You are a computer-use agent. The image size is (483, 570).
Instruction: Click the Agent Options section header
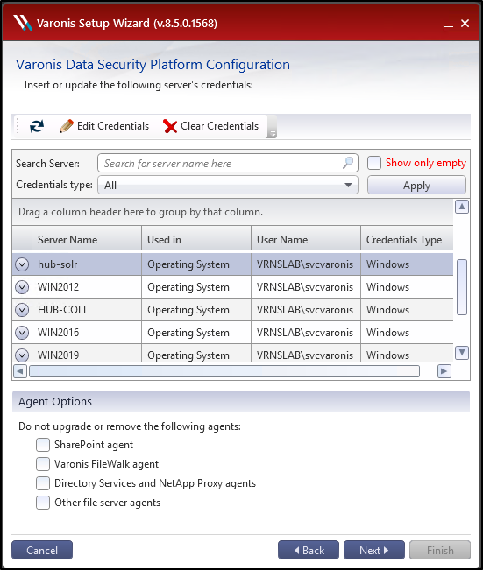(x=240, y=401)
